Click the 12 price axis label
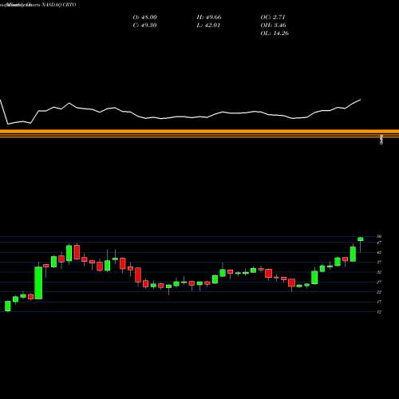 click(379, 312)
